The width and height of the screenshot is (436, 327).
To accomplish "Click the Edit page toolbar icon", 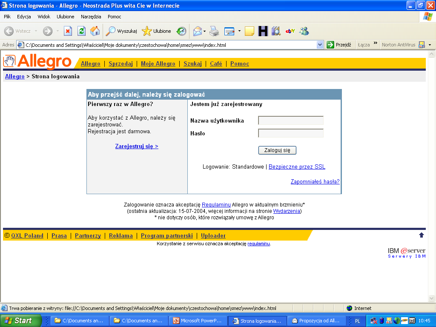I will click(229, 31).
